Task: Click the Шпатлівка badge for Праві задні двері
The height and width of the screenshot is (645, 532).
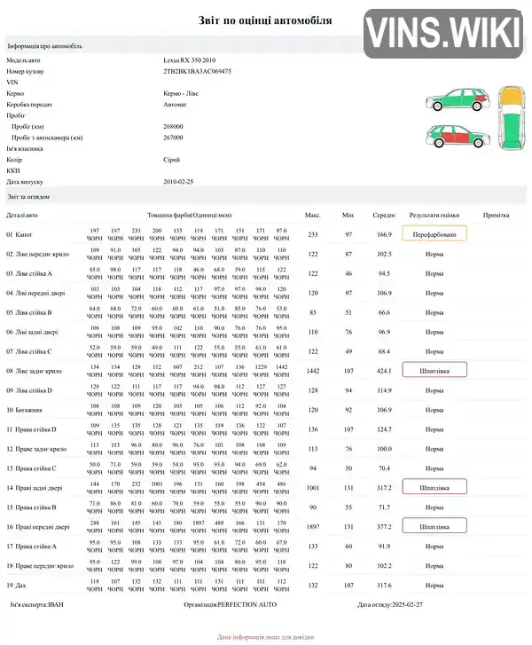Action: click(434, 487)
